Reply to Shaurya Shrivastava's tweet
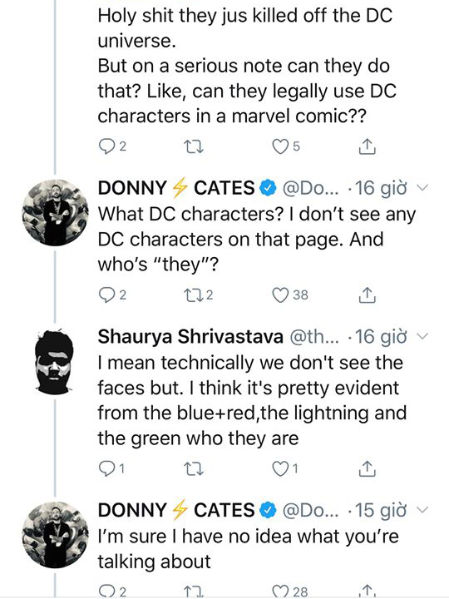The image size is (449, 599). pyautogui.click(x=106, y=468)
